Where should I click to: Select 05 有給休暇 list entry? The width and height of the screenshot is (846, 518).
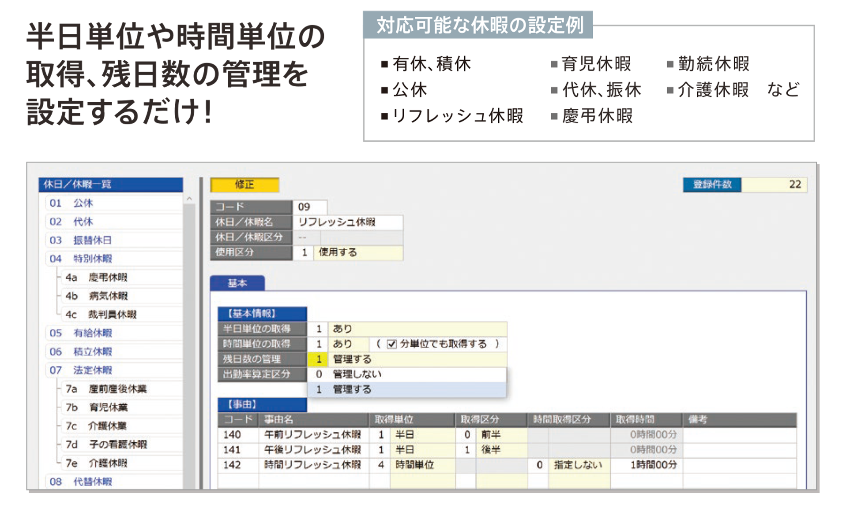click(113, 333)
